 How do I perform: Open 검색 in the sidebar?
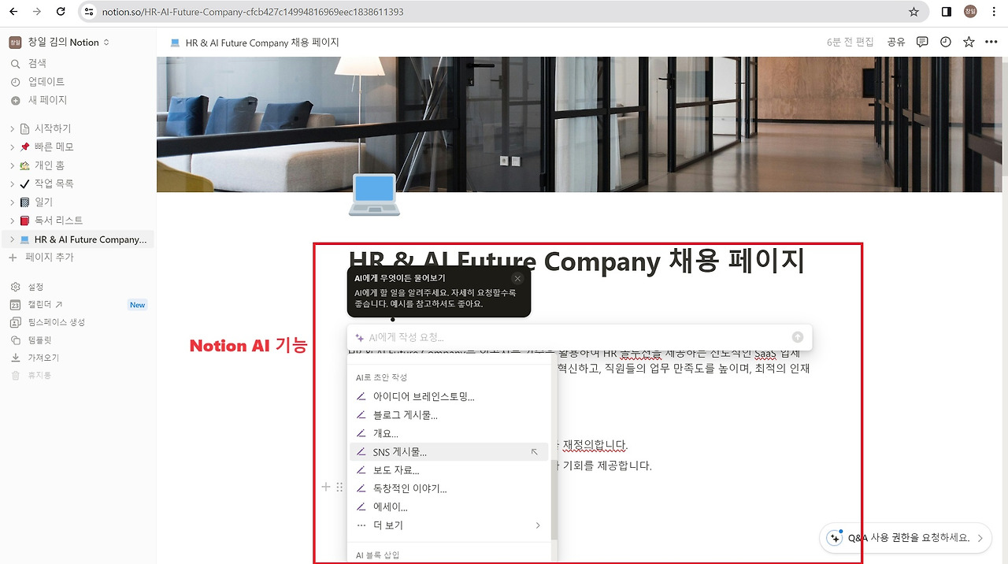pos(37,63)
